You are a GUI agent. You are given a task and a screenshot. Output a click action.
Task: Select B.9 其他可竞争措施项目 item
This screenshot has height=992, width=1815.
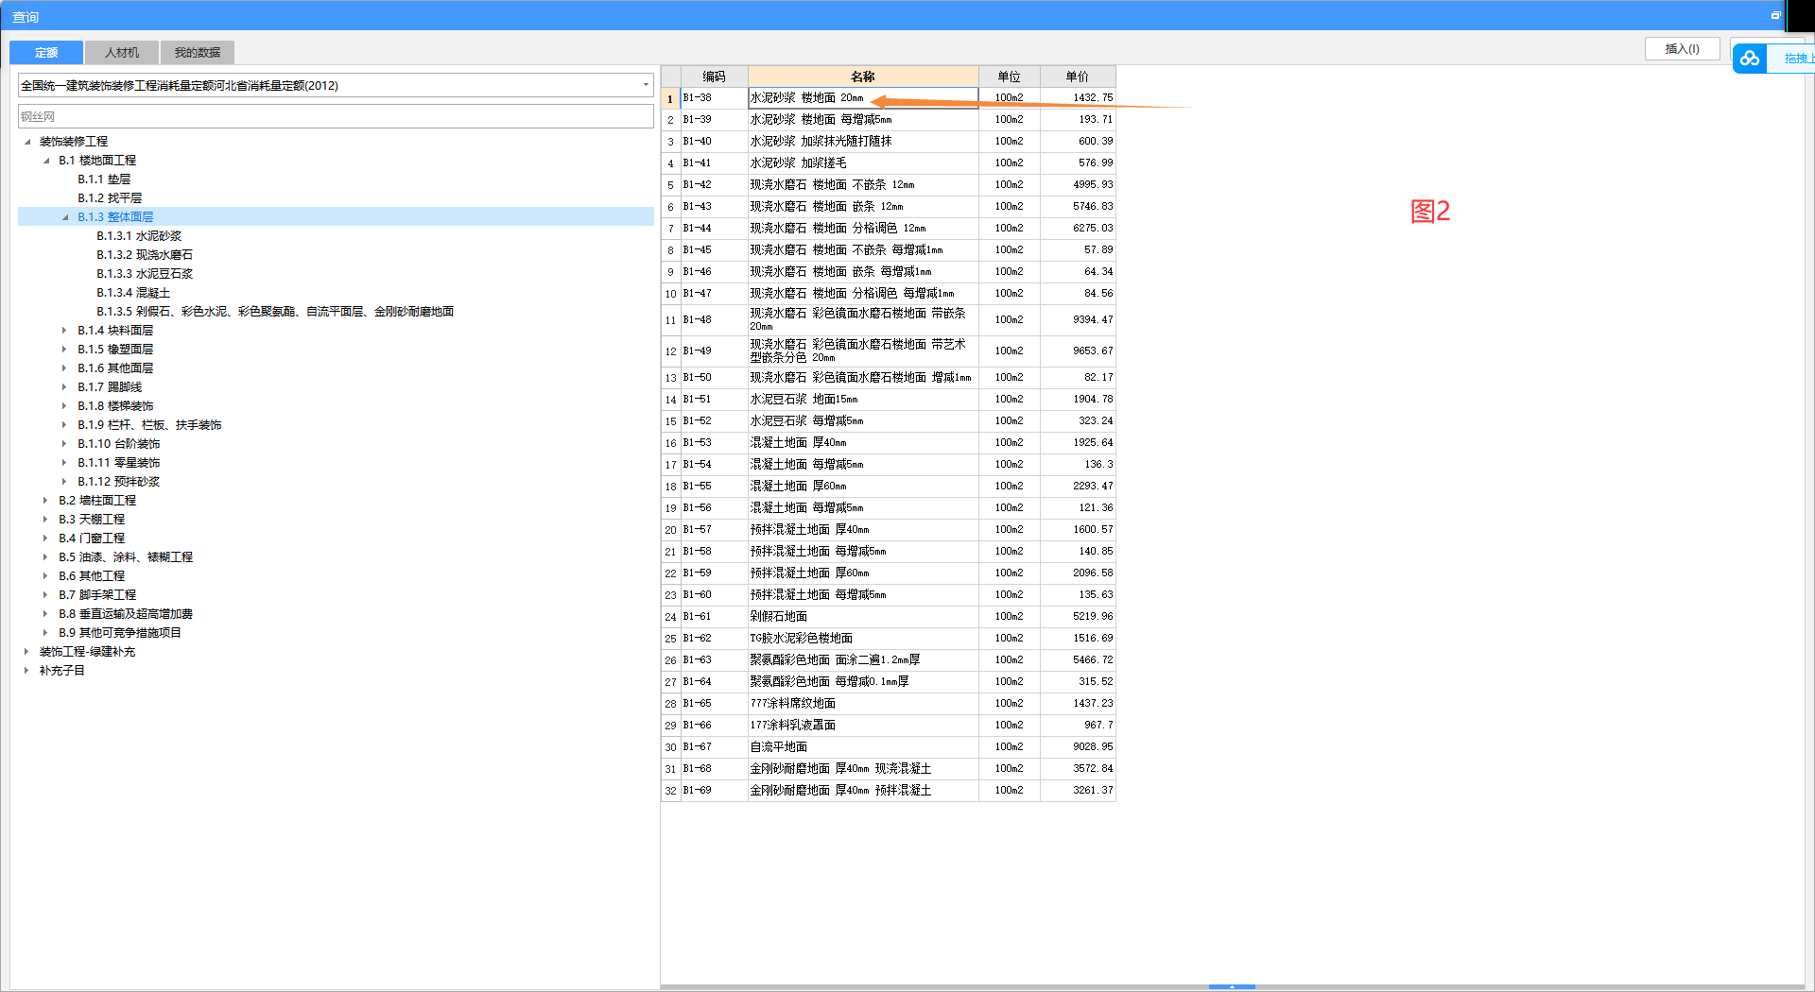point(120,633)
